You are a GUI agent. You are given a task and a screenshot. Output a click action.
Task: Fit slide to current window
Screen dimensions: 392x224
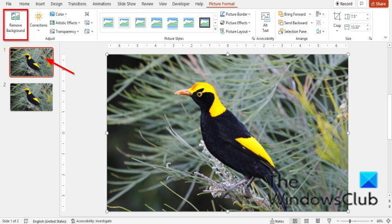(389, 221)
